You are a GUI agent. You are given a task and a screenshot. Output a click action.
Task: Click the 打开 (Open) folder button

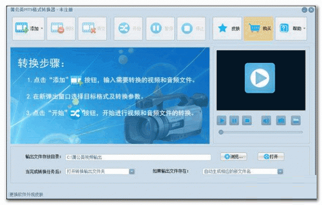coord(271,157)
